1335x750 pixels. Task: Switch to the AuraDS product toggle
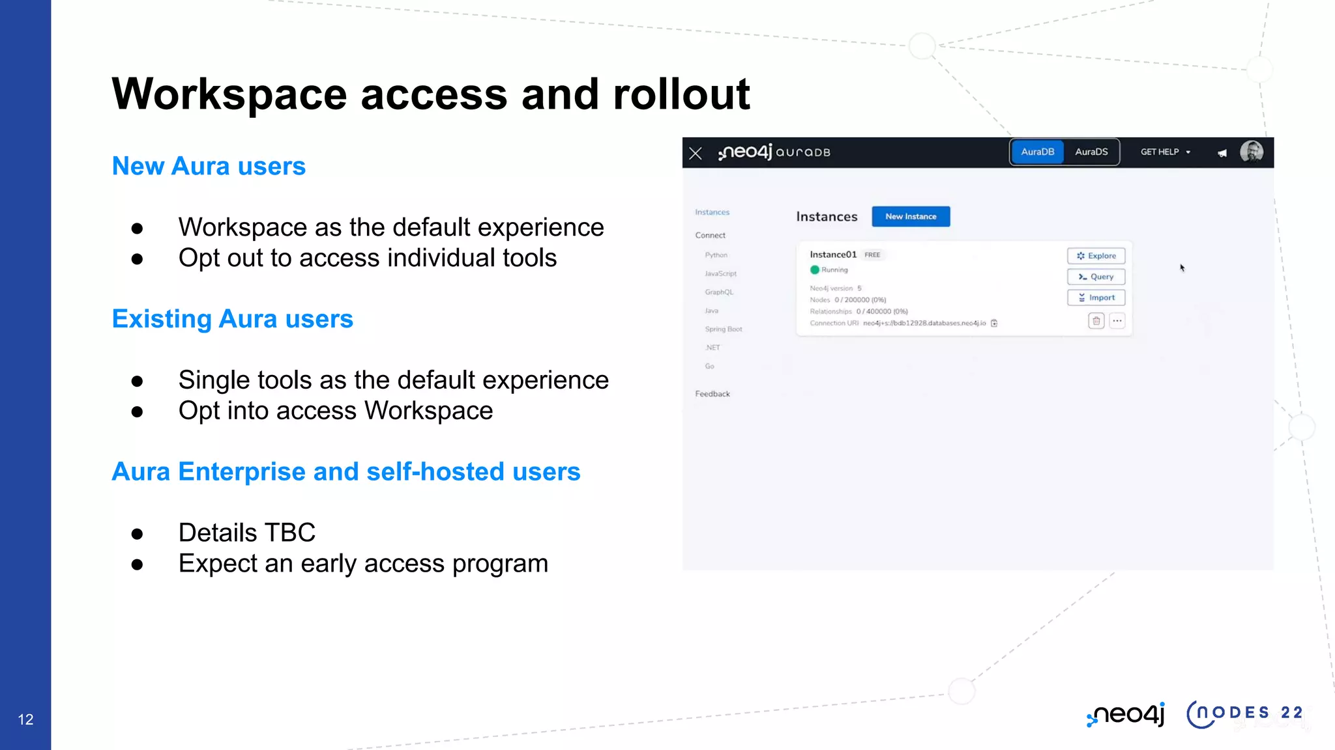coord(1091,152)
